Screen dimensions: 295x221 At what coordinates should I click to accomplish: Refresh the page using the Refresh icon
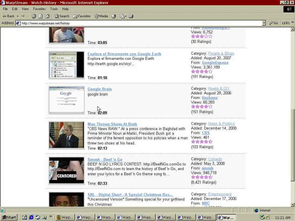pyautogui.click(x=41, y=16)
